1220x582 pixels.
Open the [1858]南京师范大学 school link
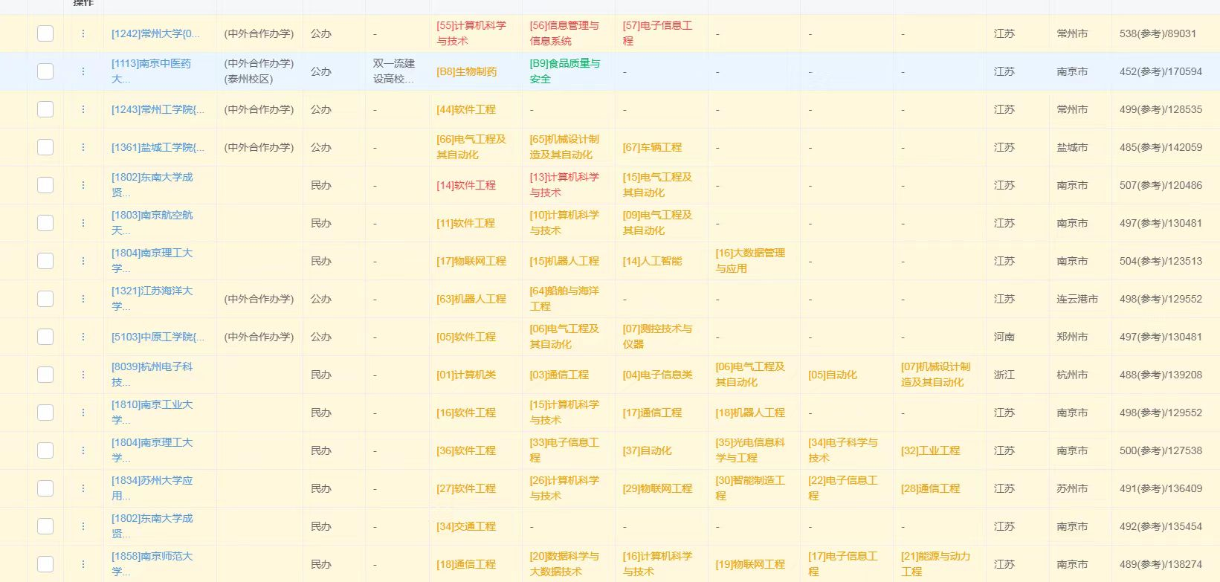tap(152, 564)
